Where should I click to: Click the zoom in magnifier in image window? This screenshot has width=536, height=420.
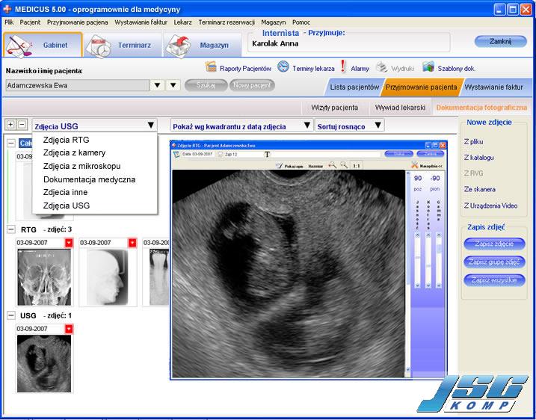point(332,165)
